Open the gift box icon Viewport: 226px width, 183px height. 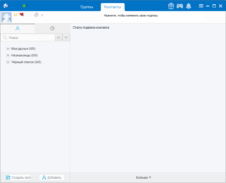tap(171, 6)
